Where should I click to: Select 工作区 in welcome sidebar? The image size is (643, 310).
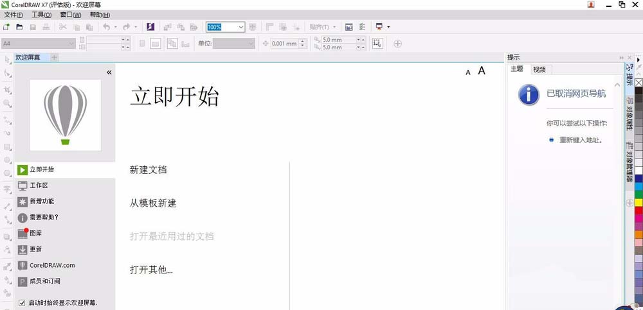(65, 186)
